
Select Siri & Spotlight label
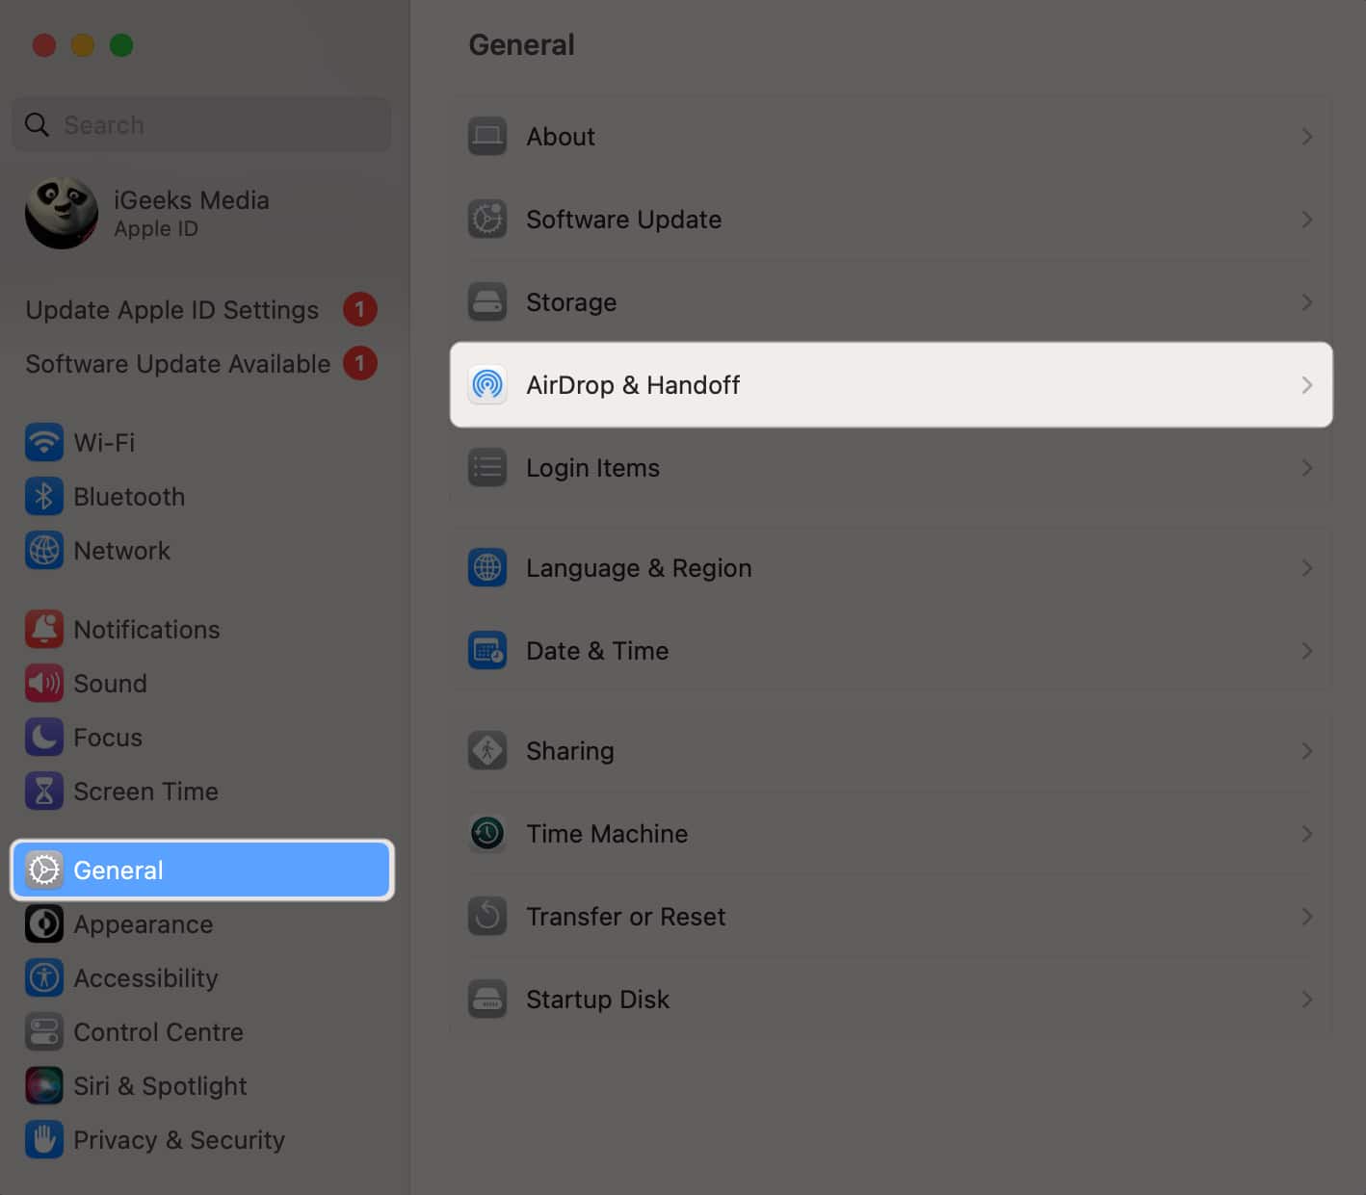click(160, 1086)
